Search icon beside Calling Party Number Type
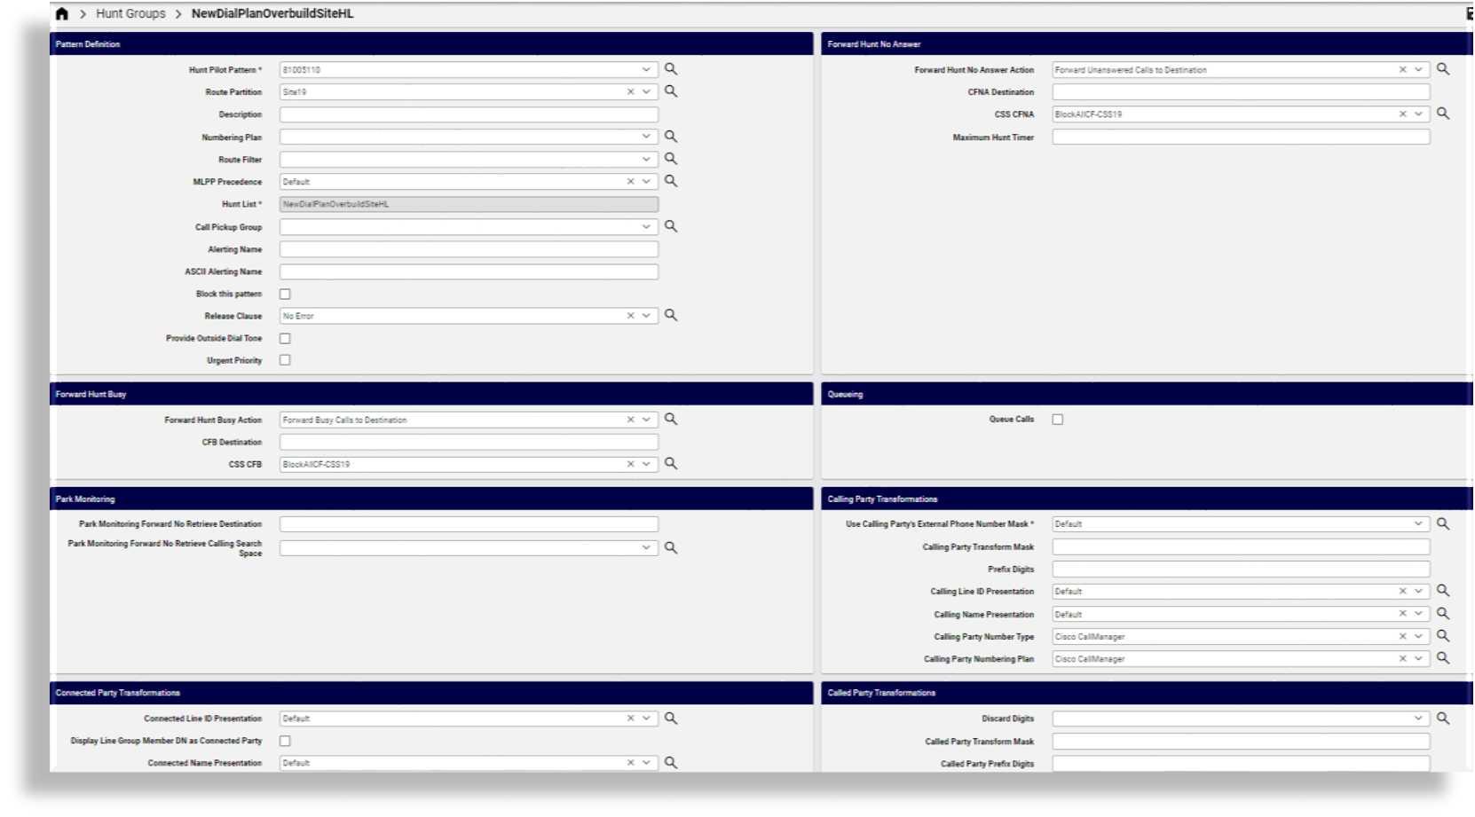 click(x=1443, y=636)
